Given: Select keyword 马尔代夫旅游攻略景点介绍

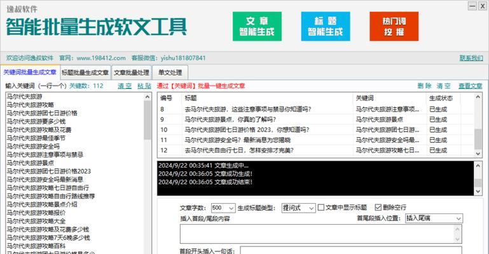Looking at the screenshot, I should tap(42, 204).
